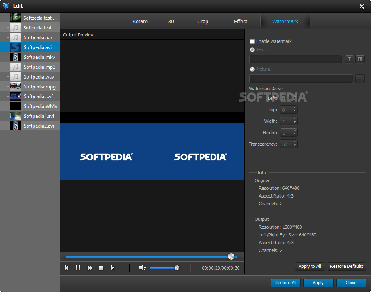
Task: Click the Apply to All button
Action: click(310, 266)
